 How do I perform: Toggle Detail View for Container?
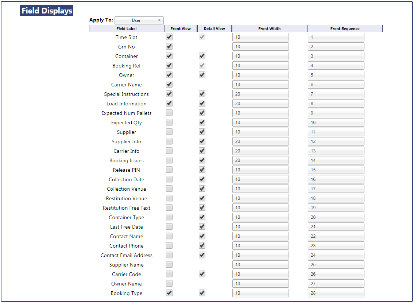pyautogui.click(x=202, y=56)
